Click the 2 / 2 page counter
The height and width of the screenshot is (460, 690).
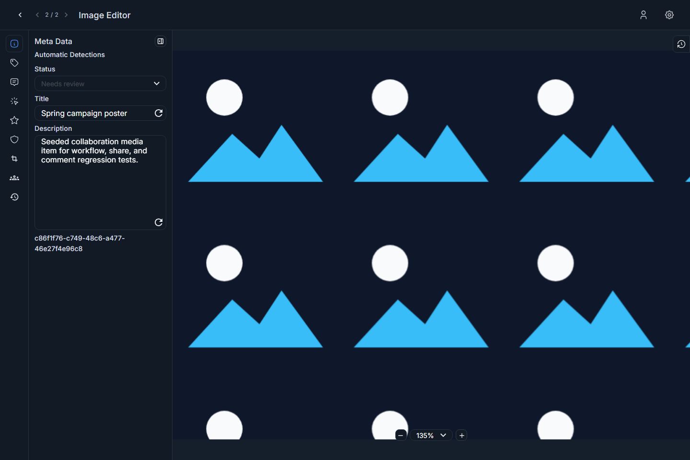tap(52, 15)
